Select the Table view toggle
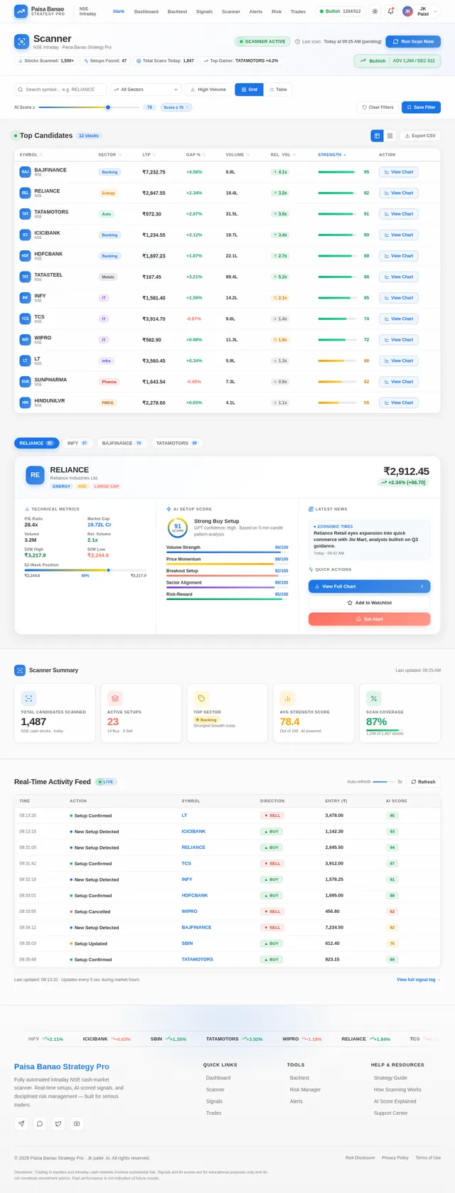The height and width of the screenshot is (1193, 455). click(x=278, y=90)
